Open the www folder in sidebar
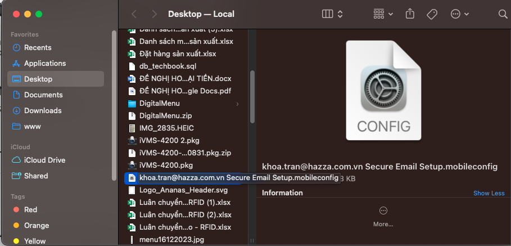 56,126
